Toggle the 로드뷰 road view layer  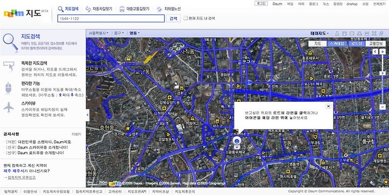click(357, 44)
